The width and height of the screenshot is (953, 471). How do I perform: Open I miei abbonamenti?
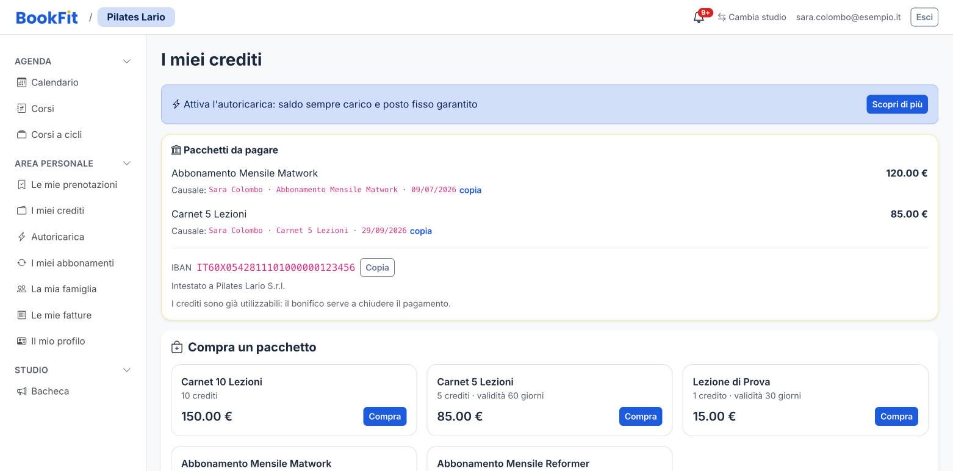click(x=73, y=263)
